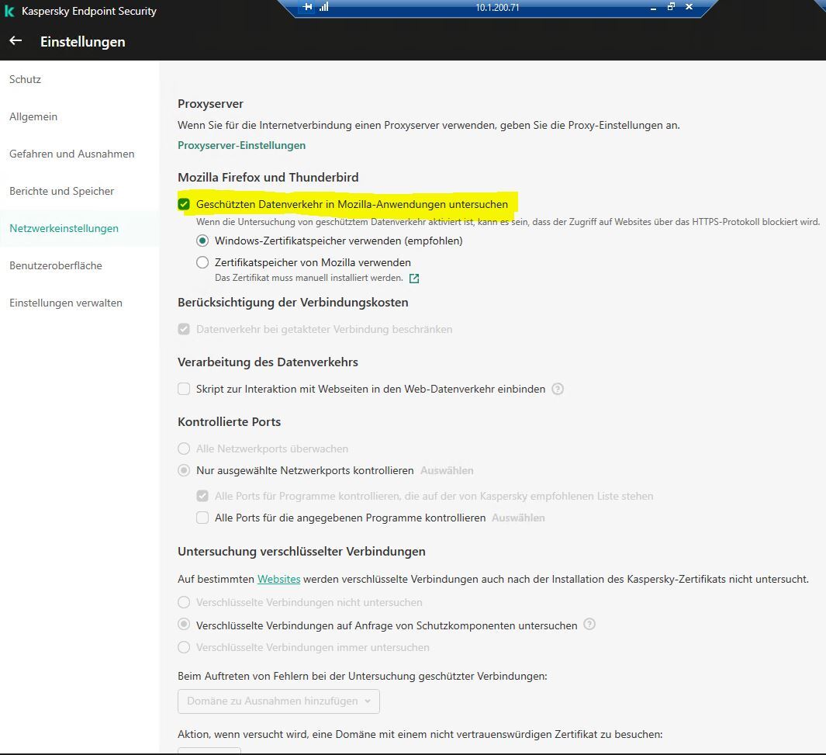826x755 pixels.
Task: Open external link for manual certificate installation
Action: tap(414, 279)
